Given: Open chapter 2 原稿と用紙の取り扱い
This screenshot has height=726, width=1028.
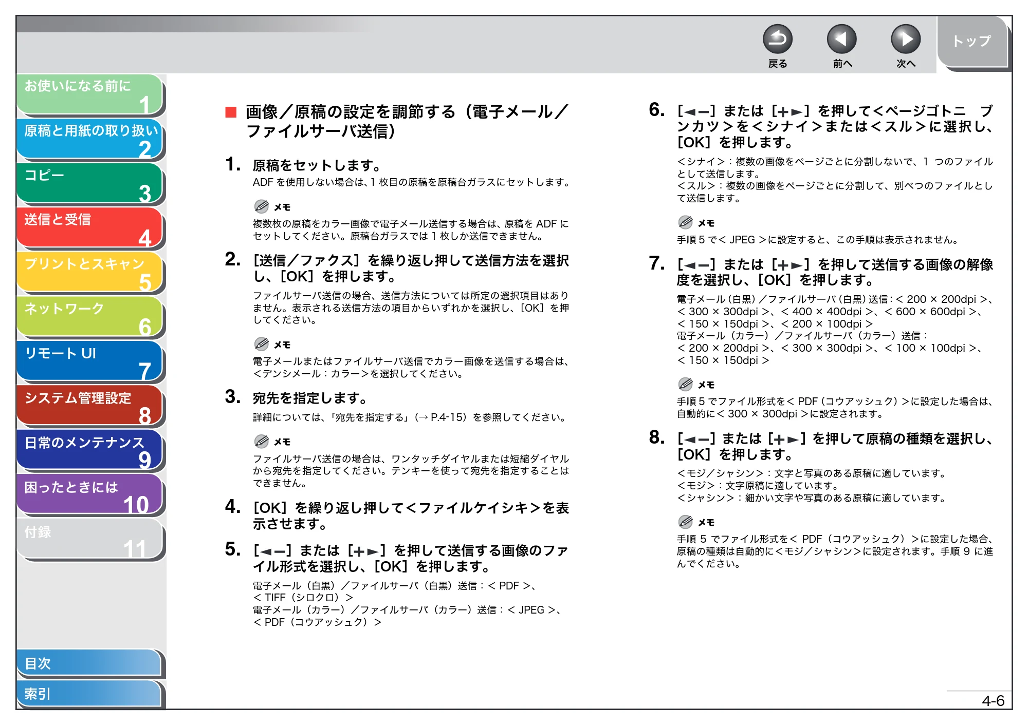Looking at the screenshot, I should pyautogui.click(x=90, y=139).
